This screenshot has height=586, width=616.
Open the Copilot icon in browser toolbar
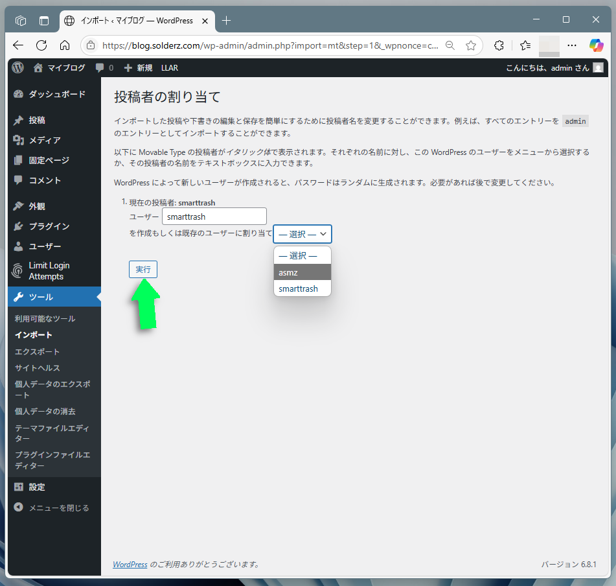coord(596,45)
